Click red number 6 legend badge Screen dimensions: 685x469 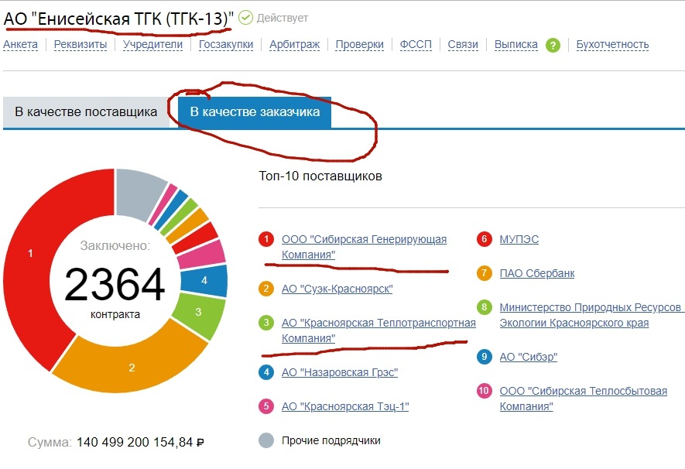click(x=484, y=239)
